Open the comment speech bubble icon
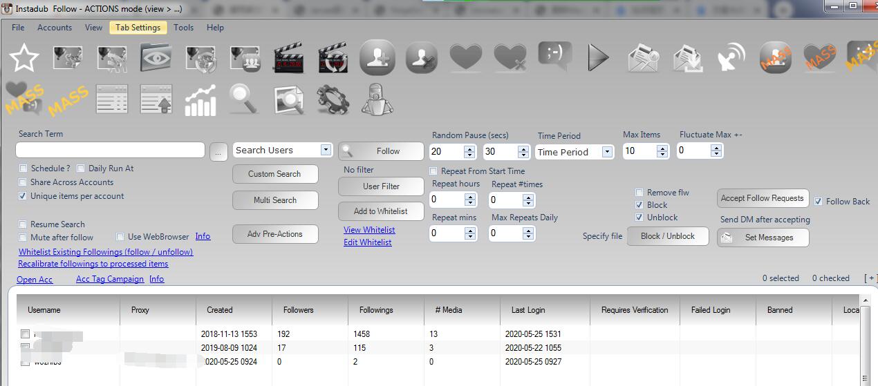Screen dimensions: 878x386 [554, 58]
